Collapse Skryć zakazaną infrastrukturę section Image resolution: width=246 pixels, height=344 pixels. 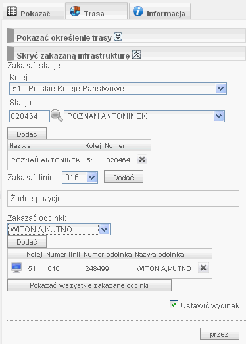click(x=137, y=55)
